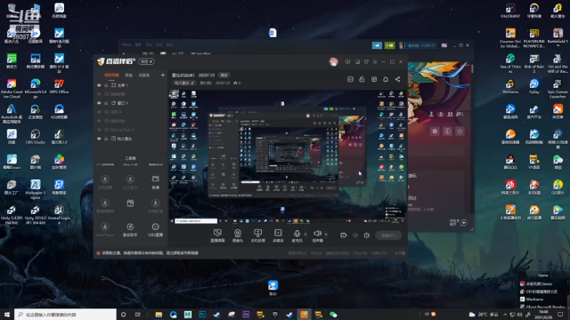Click the padlock icon above preview
The width and height of the screenshot is (570, 320).
[362, 79]
